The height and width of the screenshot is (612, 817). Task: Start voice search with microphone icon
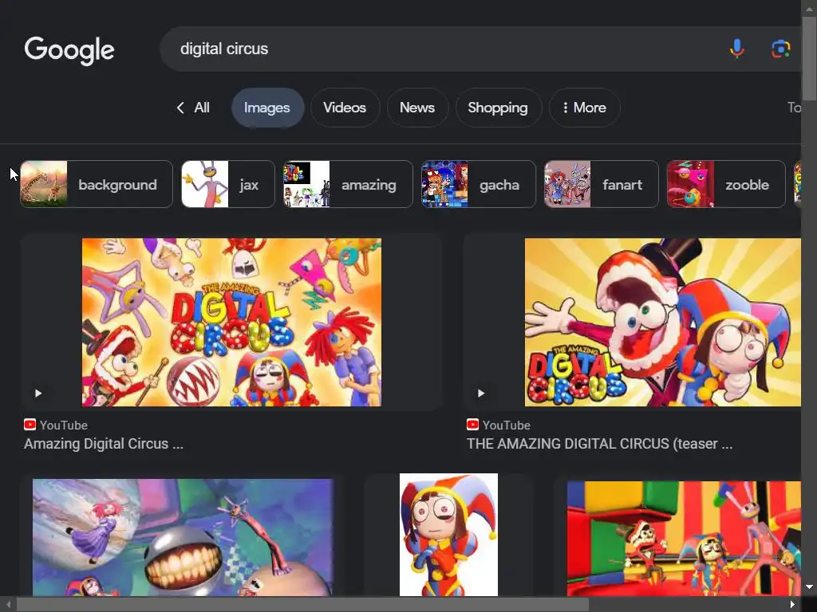tap(736, 49)
